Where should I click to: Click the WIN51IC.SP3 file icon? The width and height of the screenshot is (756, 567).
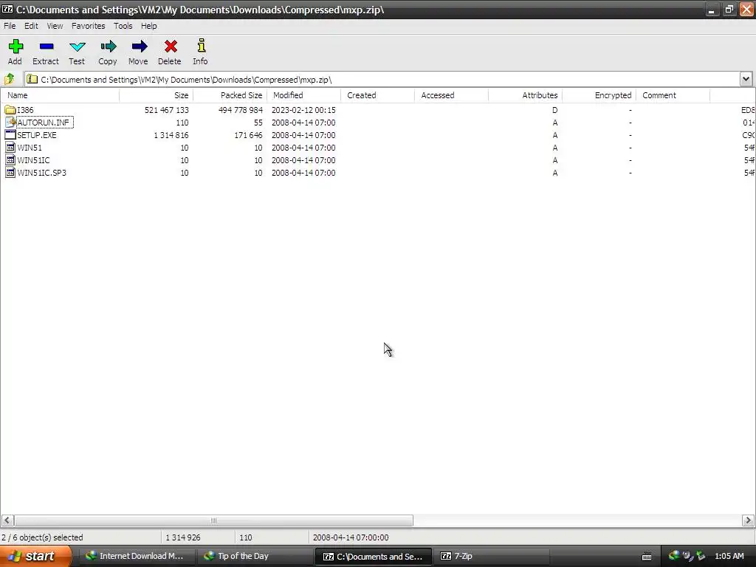point(10,173)
